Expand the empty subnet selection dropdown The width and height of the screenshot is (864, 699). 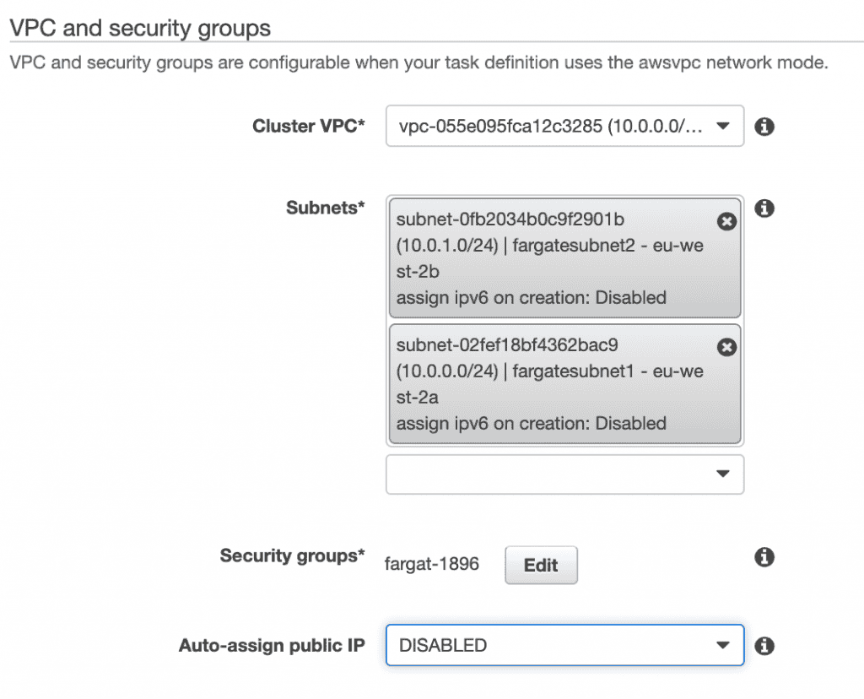coord(564,474)
